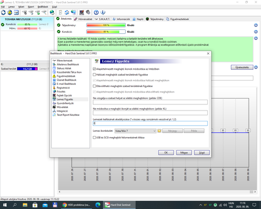The image size is (261, 209).
Task: Open File Explorer from taskbar
Action: (x=25, y=205)
